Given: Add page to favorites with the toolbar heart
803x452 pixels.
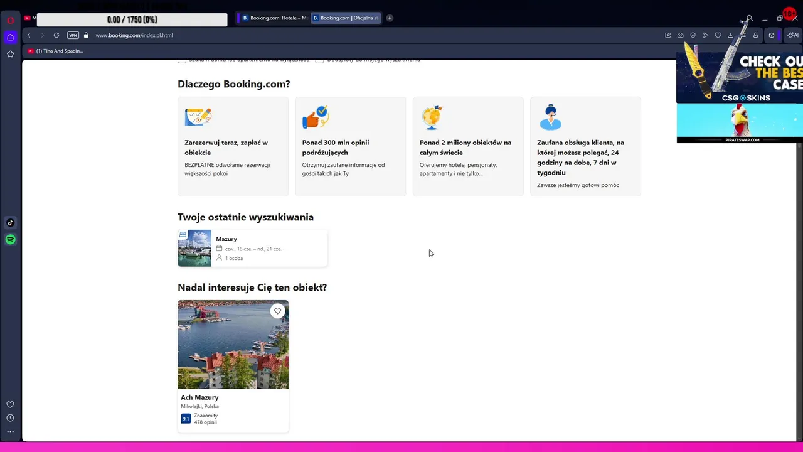Looking at the screenshot, I should (x=718, y=35).
